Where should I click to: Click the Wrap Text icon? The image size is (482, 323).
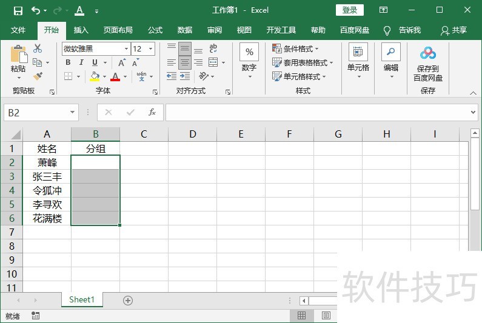[213, 48]
